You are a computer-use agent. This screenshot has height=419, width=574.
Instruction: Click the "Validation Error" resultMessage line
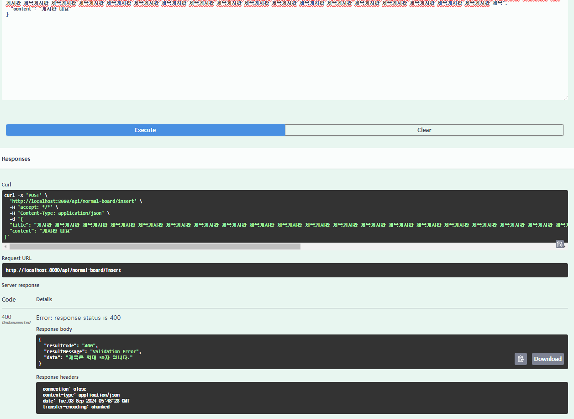[x=93, y=351]
